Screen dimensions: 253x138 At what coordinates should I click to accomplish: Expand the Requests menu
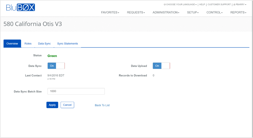point(136,13)
